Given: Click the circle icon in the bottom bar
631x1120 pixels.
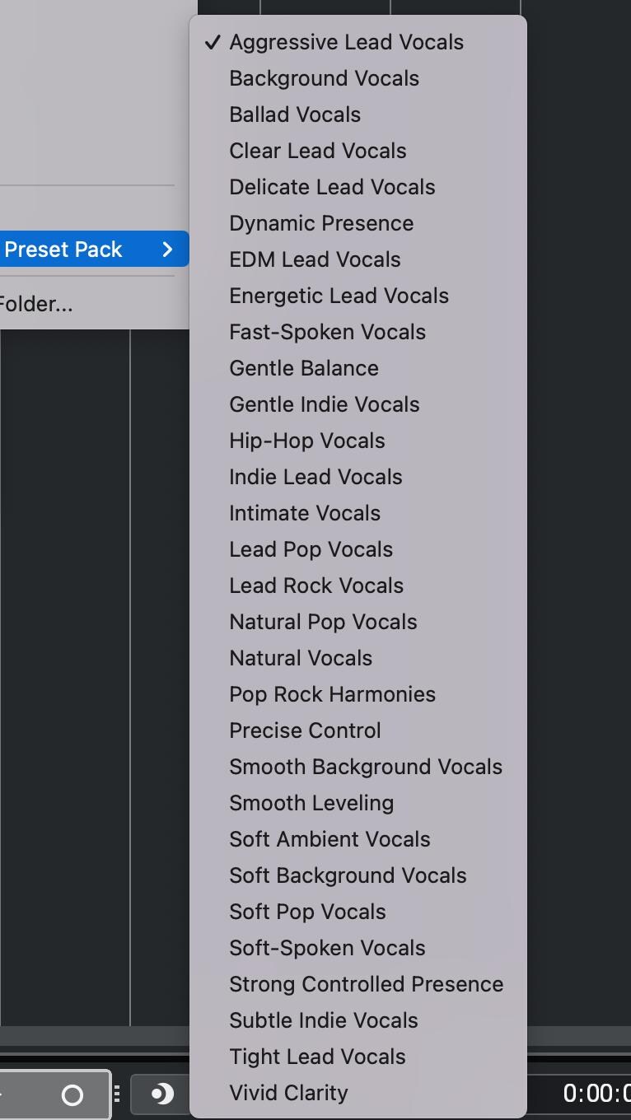Looking at the screenshot, I should point(72,1094).
